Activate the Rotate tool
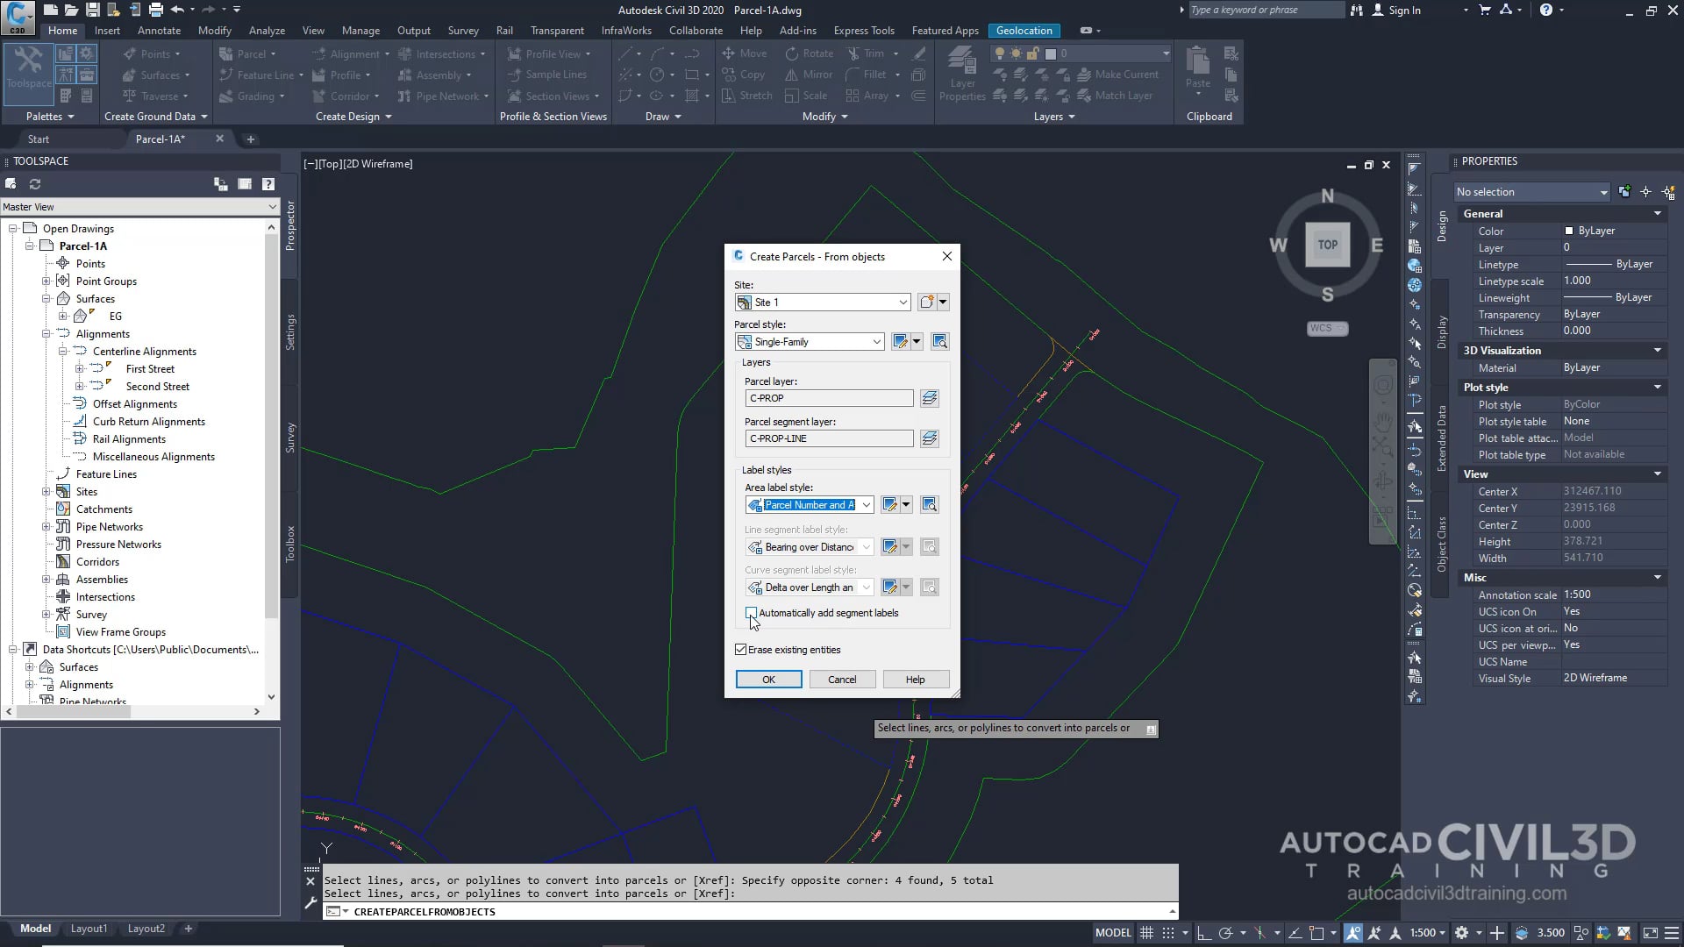The image size is (1684, 947). pyautogui.click(x=809, y=53)
